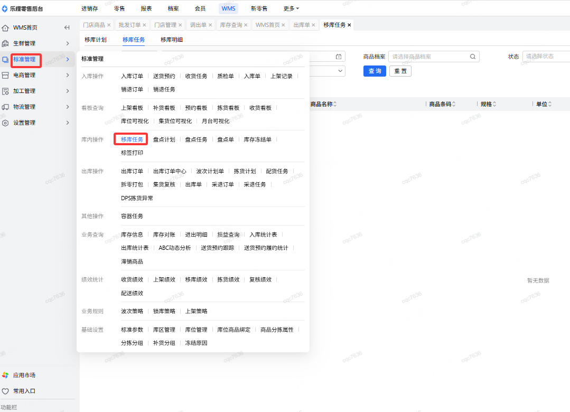570x412 pixels.
Task: Open 盘点计划 from the flyout menu
Action: (164, 139)
